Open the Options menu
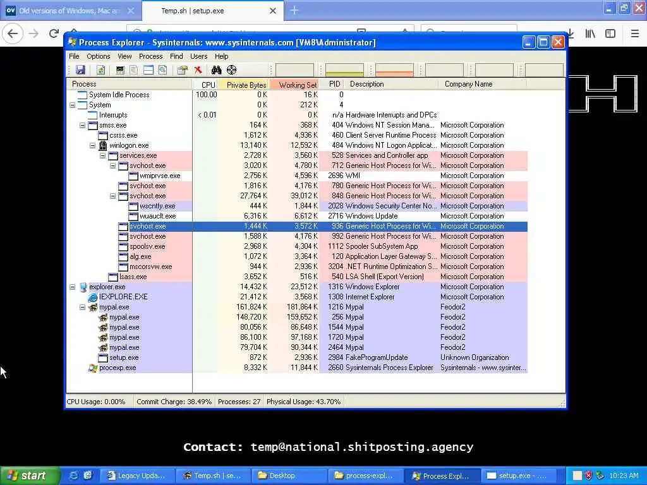The image size is (647, 485). tap(98, 56)
